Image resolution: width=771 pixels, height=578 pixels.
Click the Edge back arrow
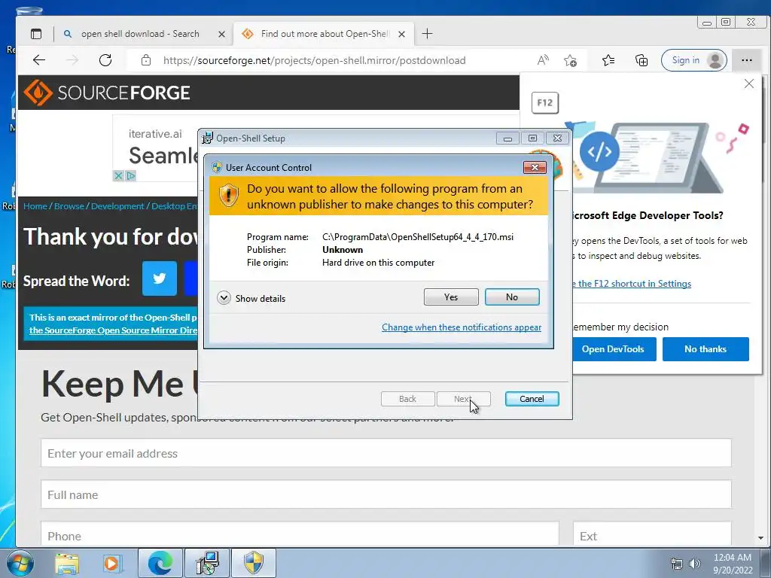pyautogui.click(x=39, y=60)
